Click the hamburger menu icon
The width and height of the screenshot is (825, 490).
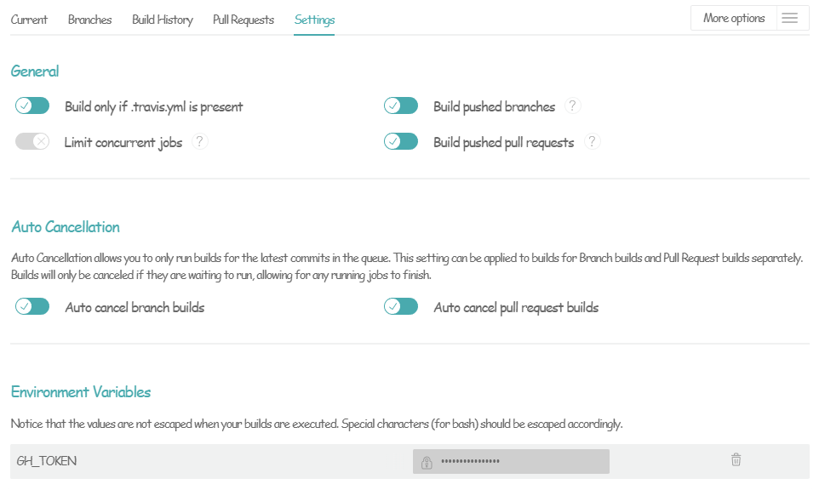pos(789,19)
